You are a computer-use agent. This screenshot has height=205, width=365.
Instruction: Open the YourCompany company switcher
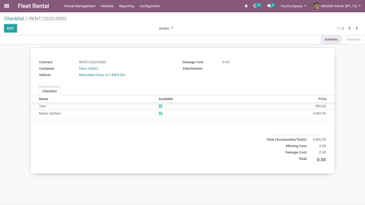[x=293, y=6]
